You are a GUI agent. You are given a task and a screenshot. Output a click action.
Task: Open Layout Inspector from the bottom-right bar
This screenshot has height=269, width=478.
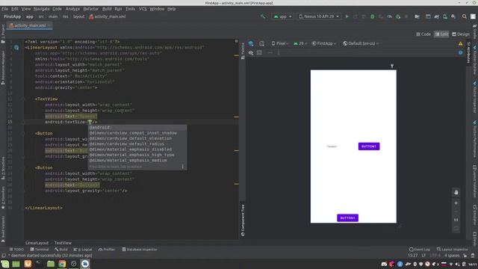pos(453,249)
